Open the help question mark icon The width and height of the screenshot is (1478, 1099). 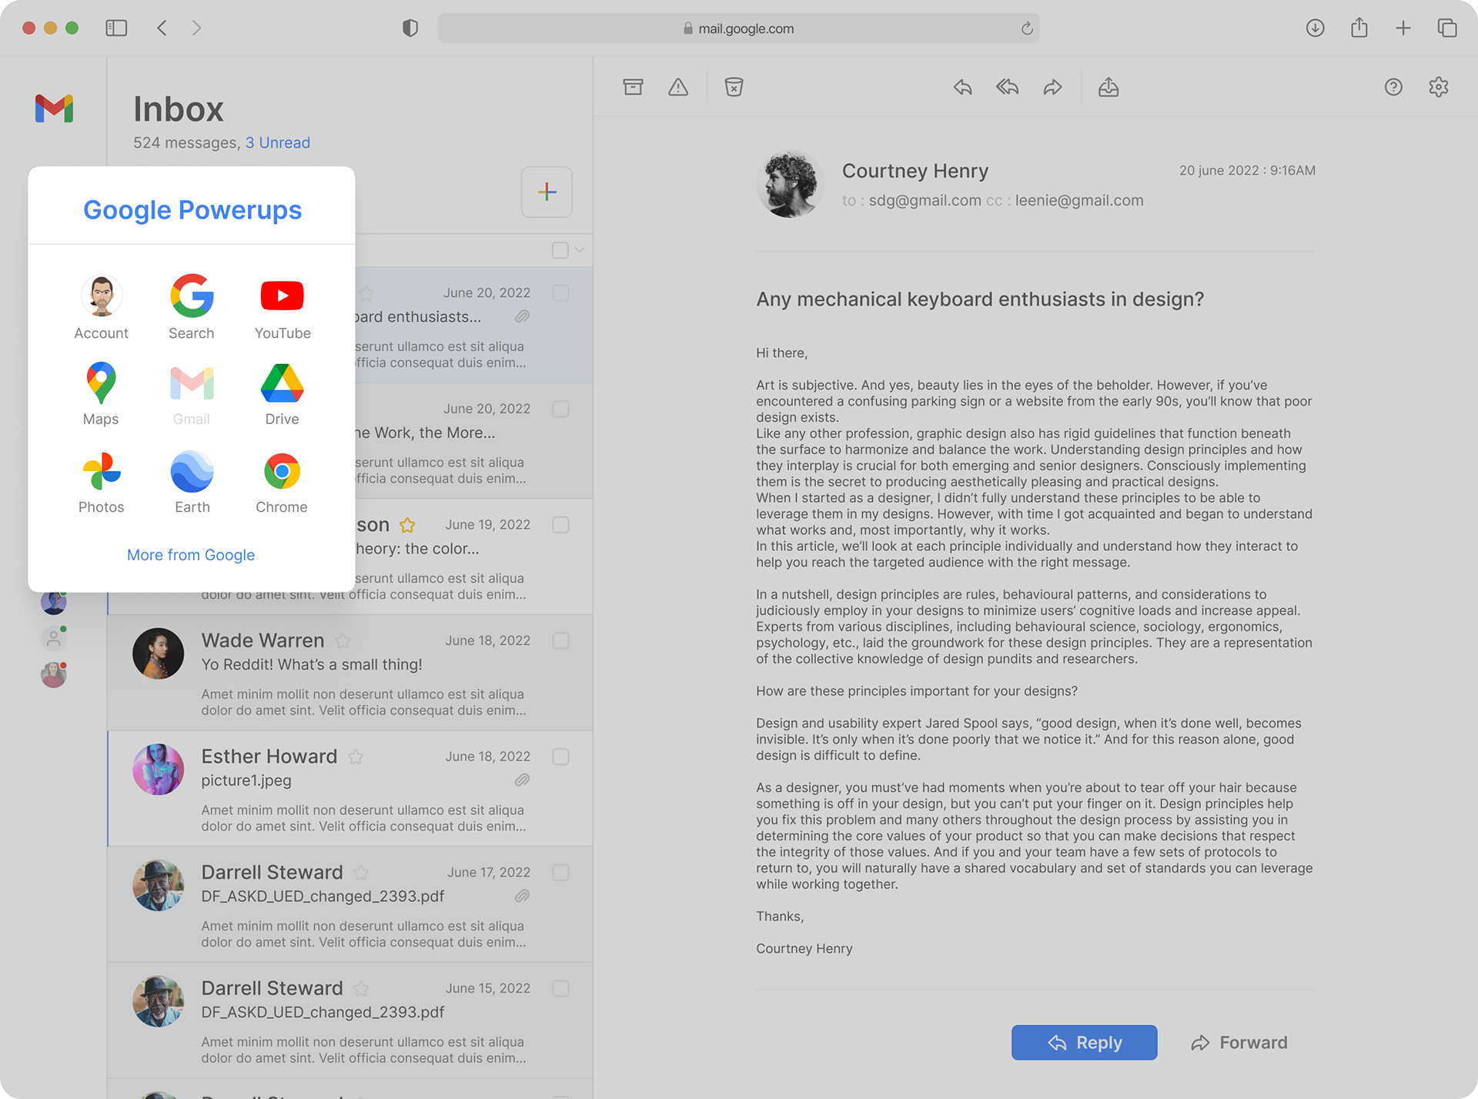coord(1393,87)
